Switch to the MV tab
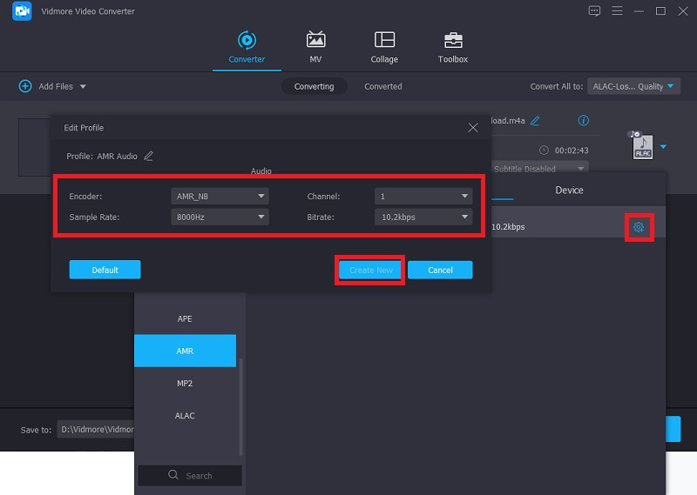Image resolution: width=697 pixels, height=495 pixels. [315, 47]
